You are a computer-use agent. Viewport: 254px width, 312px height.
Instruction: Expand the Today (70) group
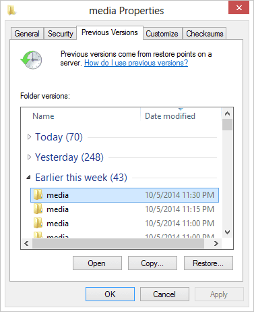click(29, 137)
